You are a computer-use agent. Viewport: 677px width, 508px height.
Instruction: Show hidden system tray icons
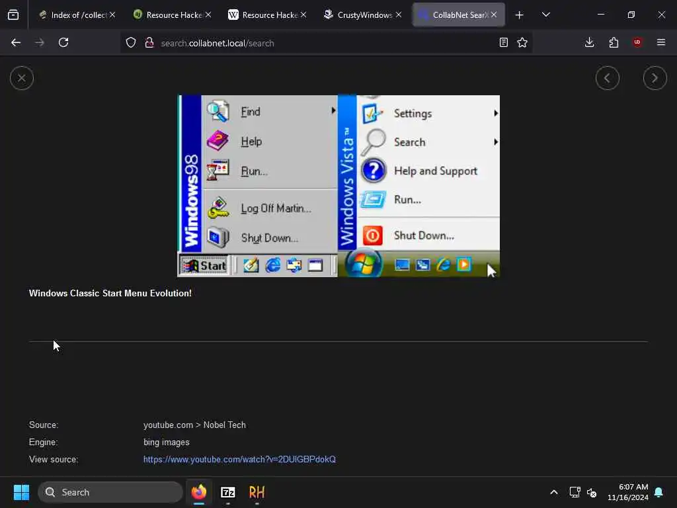(x=554, y=492)
